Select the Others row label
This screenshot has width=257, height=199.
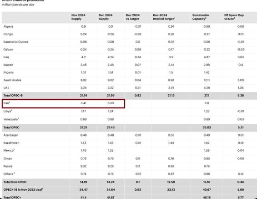[x=9, y=174]
